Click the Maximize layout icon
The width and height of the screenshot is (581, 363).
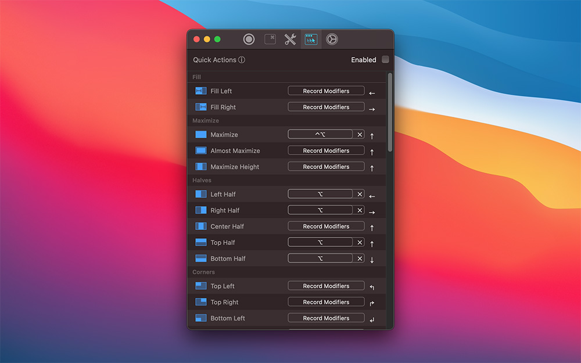tap(201, 135)
